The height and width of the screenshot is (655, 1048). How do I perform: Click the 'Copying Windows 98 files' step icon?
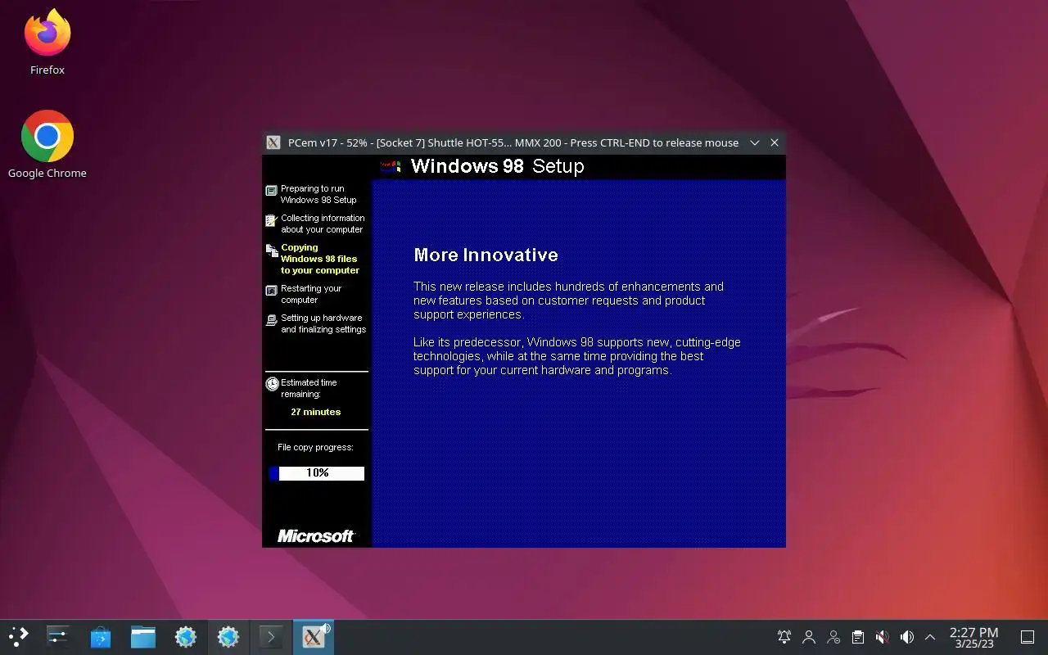coord(272,251)
